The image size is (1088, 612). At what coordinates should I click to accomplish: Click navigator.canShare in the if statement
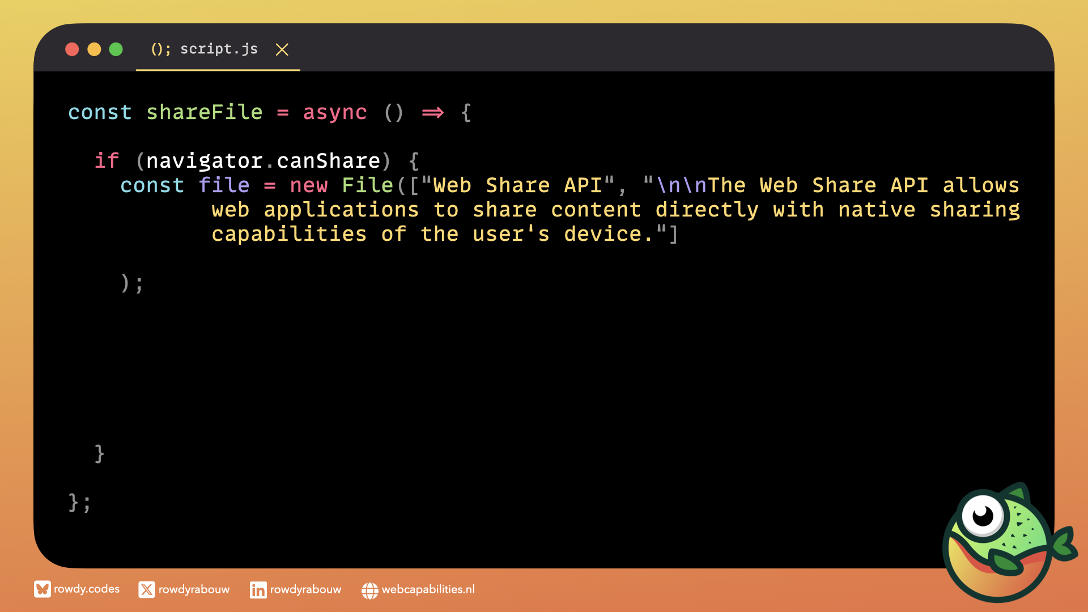(262, 161)
